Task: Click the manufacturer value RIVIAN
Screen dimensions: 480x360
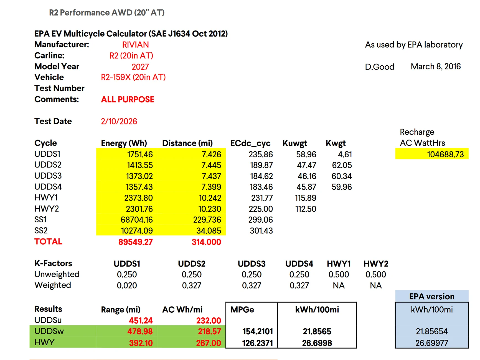Action: 136,45
